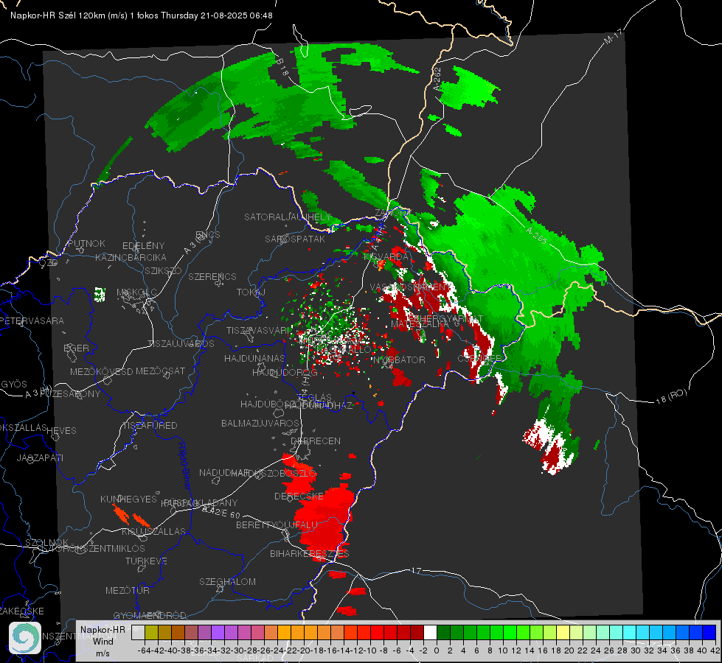722x663 pixels.
Task: Click the MEZOCSAT map label
Action: pyautogui.click(x=160, y=371)
